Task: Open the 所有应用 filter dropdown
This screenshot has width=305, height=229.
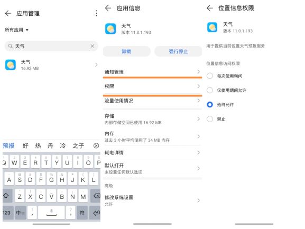Action: point(16,30)
